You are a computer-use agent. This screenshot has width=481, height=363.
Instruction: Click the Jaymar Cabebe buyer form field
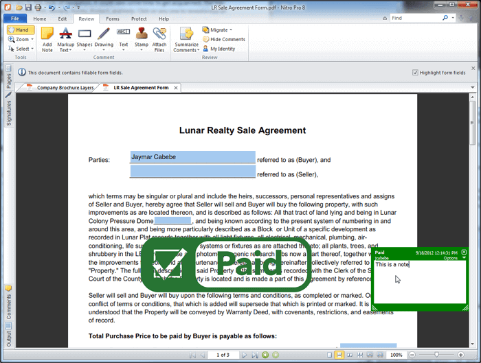[192, 157]
